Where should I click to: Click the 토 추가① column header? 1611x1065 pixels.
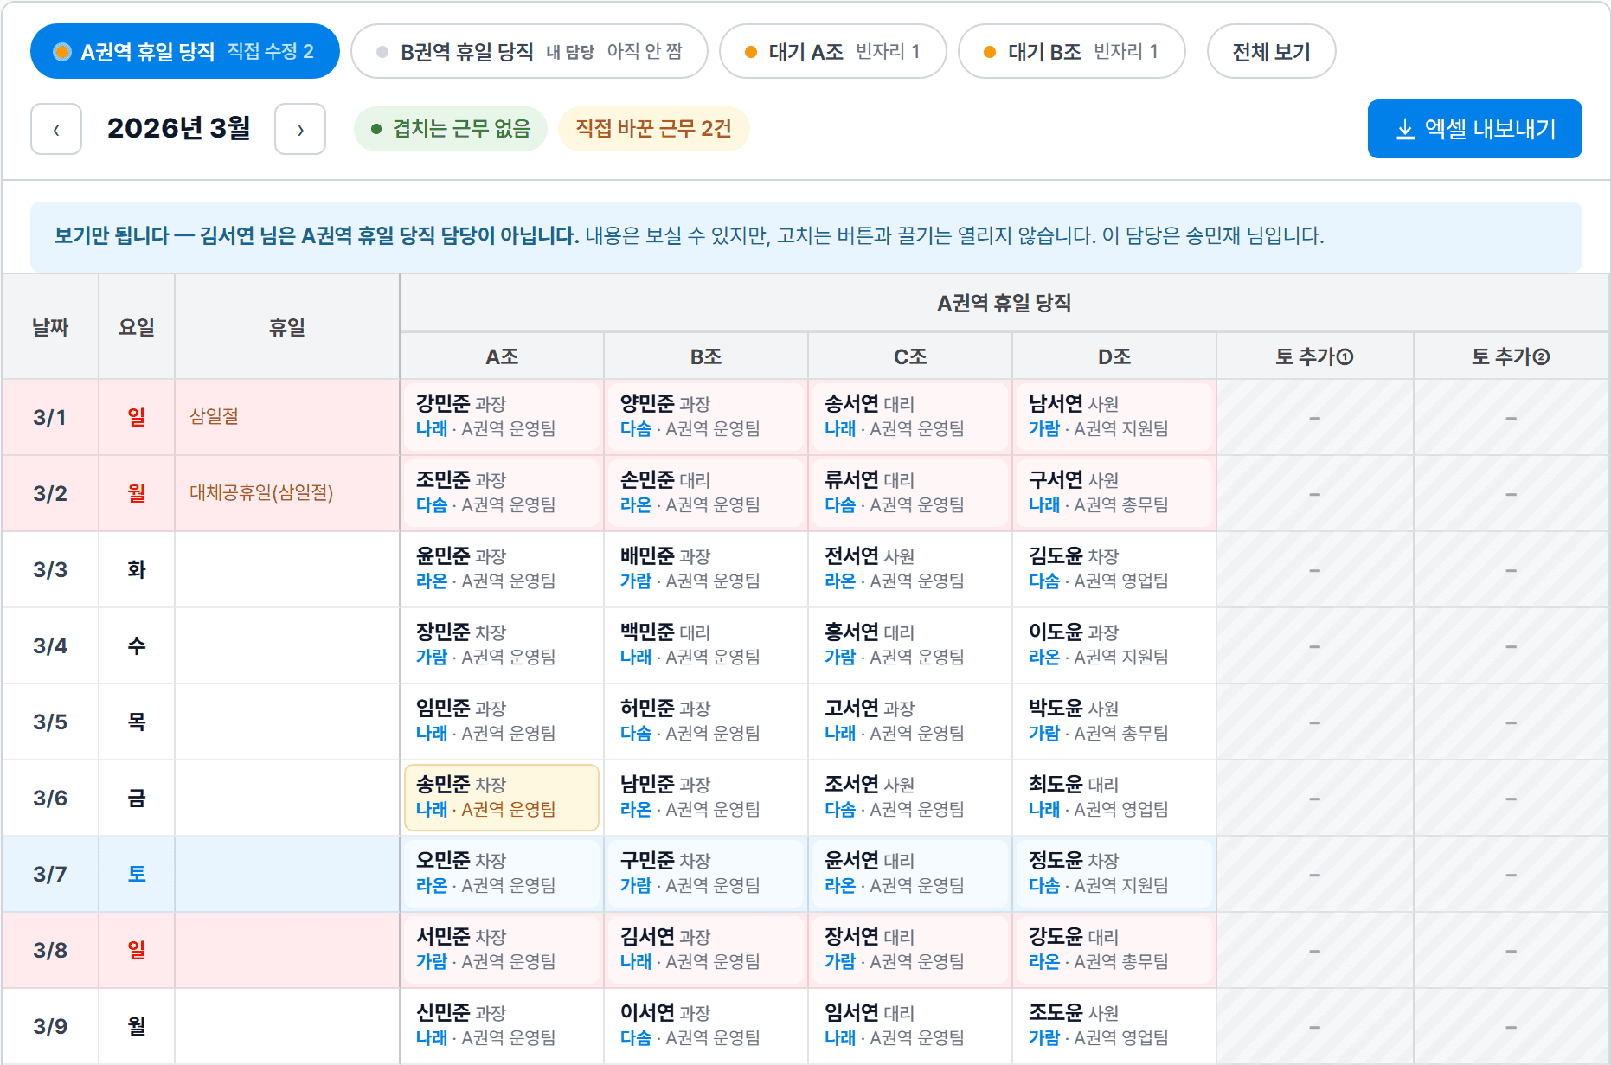tap(1314, 356)
